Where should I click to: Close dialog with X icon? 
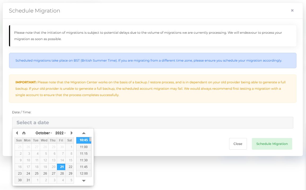(292, 10)
